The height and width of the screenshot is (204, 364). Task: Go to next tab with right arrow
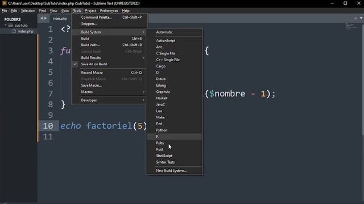pos(45,18)
